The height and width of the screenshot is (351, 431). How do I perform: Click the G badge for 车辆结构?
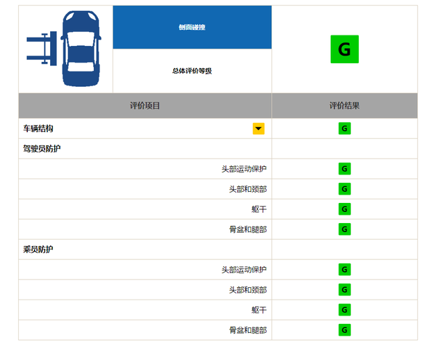tap(344, 129)
